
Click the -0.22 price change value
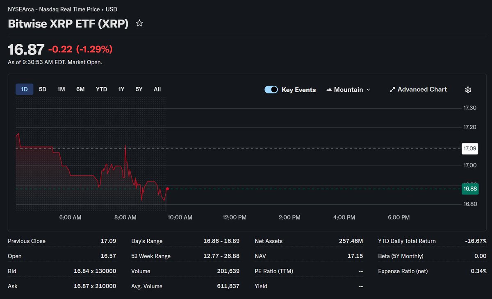[60, 50]
